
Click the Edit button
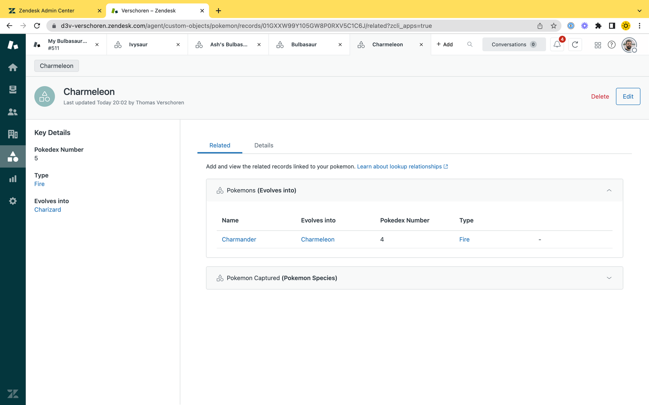click(x=628, y=97)
